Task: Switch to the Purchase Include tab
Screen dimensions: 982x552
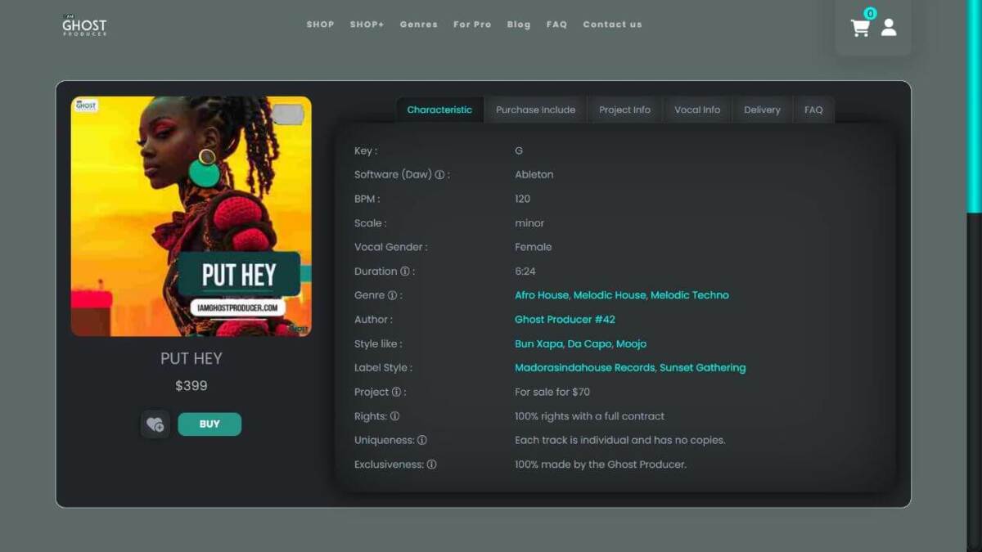Action: tap(535, 110)
